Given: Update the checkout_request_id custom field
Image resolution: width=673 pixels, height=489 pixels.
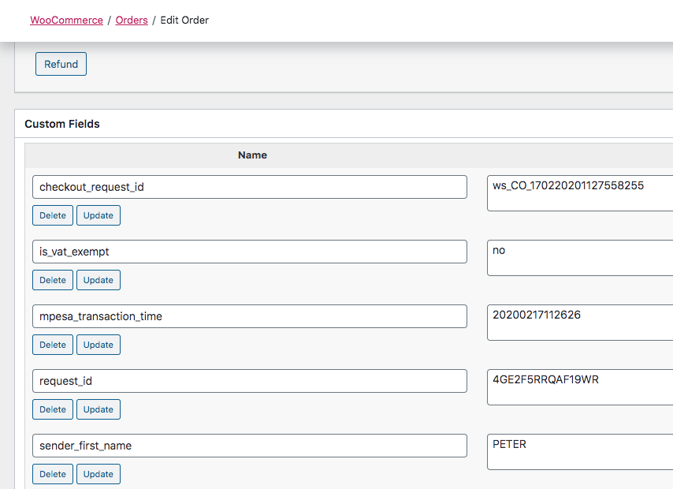Looking at the screenshot, I should click(x=99, y=215).
